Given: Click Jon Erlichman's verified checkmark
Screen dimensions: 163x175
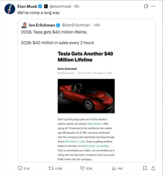Looking at the screenshot, I should (58, 25).
